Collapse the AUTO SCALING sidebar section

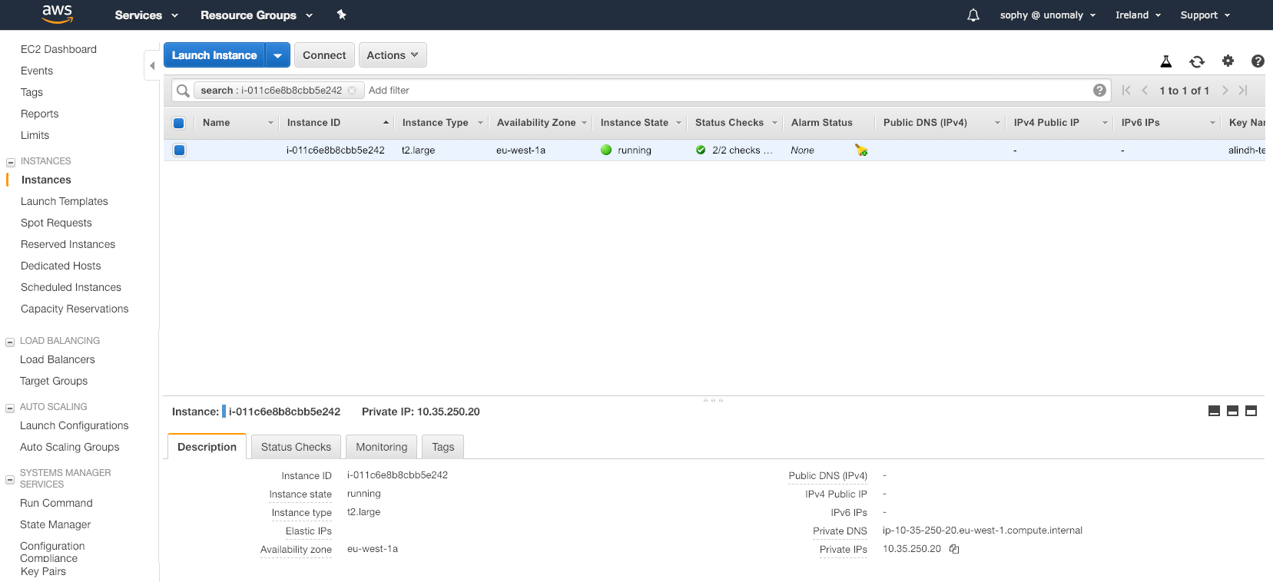pyautogui.click(x=11, y=408)
